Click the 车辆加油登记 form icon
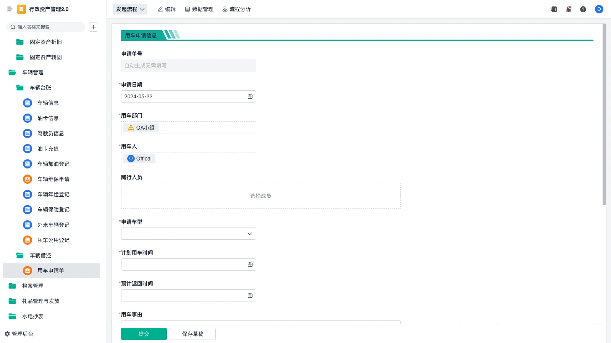This screenshot has width=611, height=343. (27, 164)
